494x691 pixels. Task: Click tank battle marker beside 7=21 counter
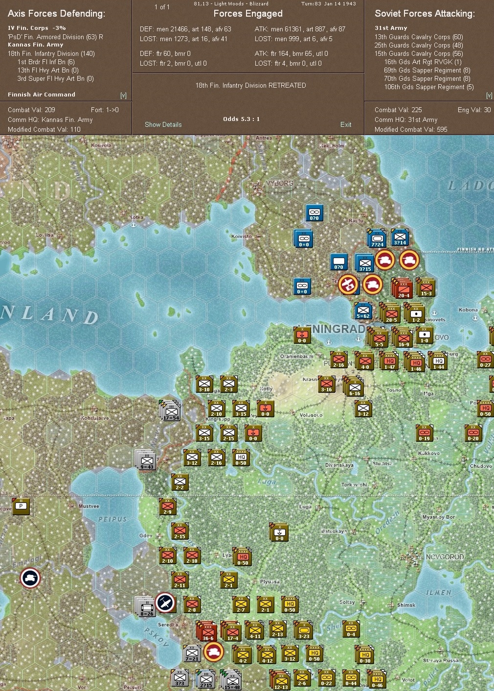pyautogui.click(x=214, y=652)
